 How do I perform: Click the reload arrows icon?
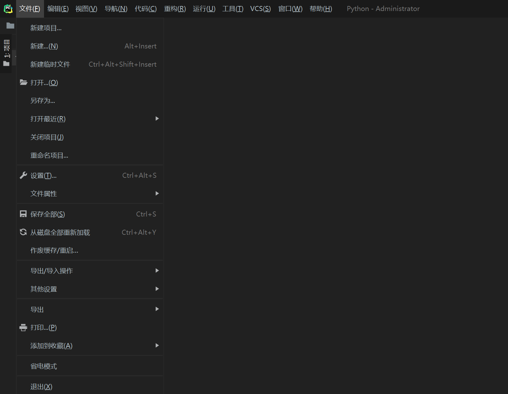23,232
